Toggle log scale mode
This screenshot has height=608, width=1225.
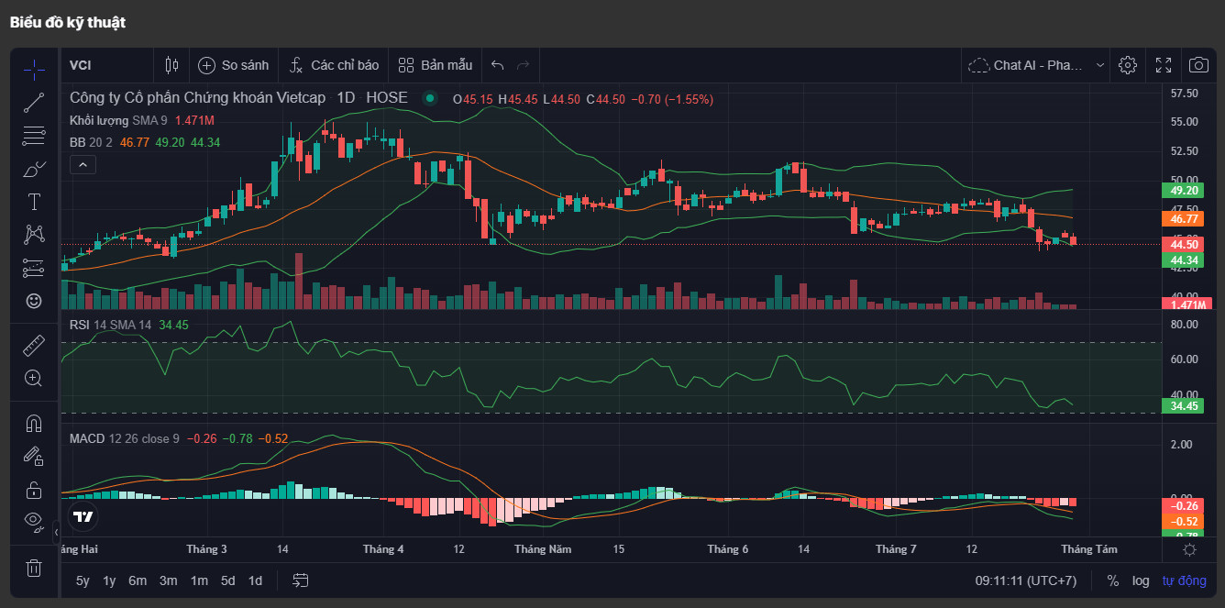click(x=1141, y=580)
